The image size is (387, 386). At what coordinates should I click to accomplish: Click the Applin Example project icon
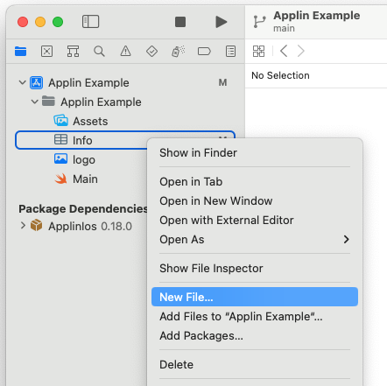pyautogui.click(x=37, y=82)
